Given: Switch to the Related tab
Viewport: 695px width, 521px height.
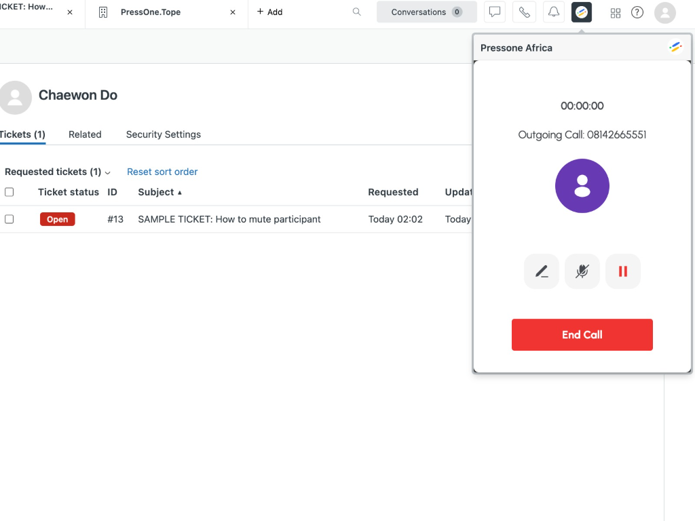Looking at the screenshot, I should [x=85, y=134].
